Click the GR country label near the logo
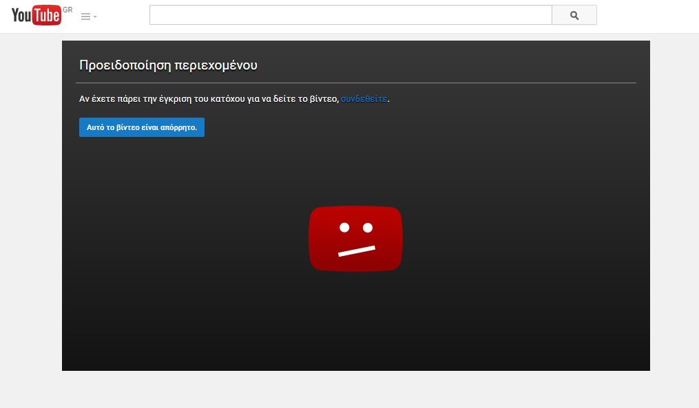The image size is (699, 408). pyautogui.click(x=67, y=10)
